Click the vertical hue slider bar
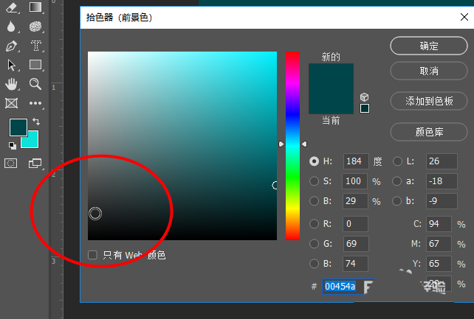The height and width of the screenshot is (319, 474). click(292, 146)
